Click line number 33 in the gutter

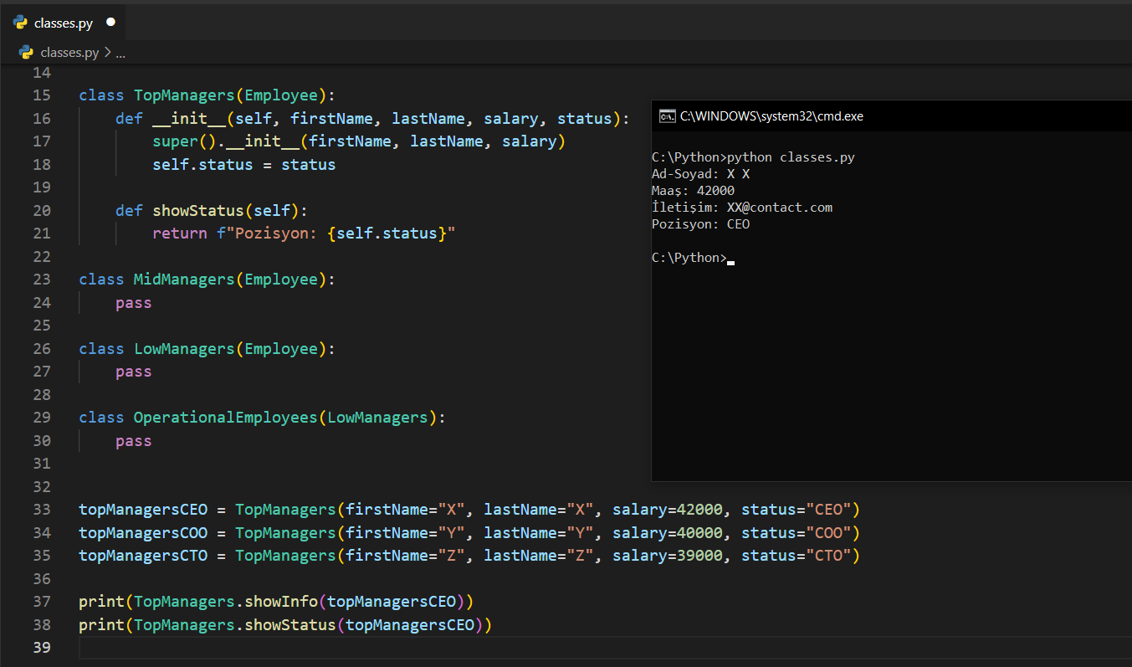click(x=42, y=510)
